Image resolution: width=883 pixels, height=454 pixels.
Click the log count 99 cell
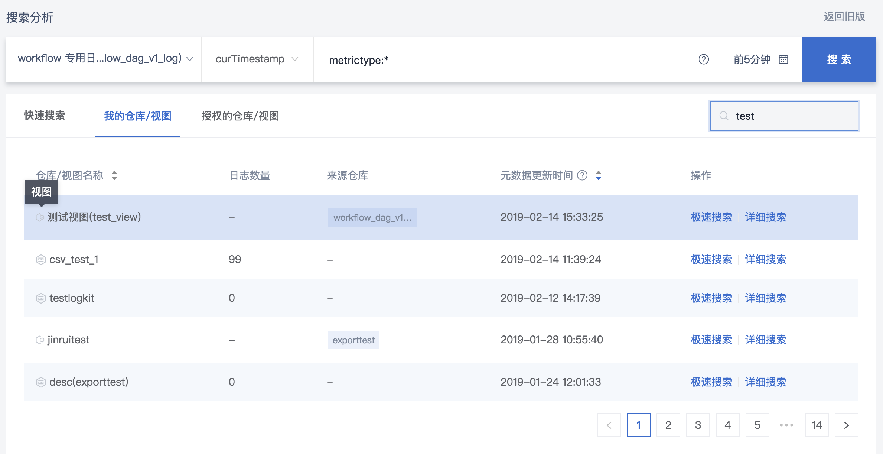tap(235, 260)
